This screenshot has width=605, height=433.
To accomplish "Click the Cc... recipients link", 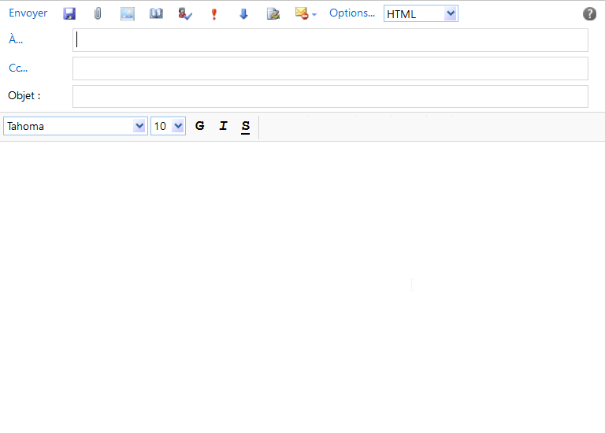I will (x=18, y=68).
